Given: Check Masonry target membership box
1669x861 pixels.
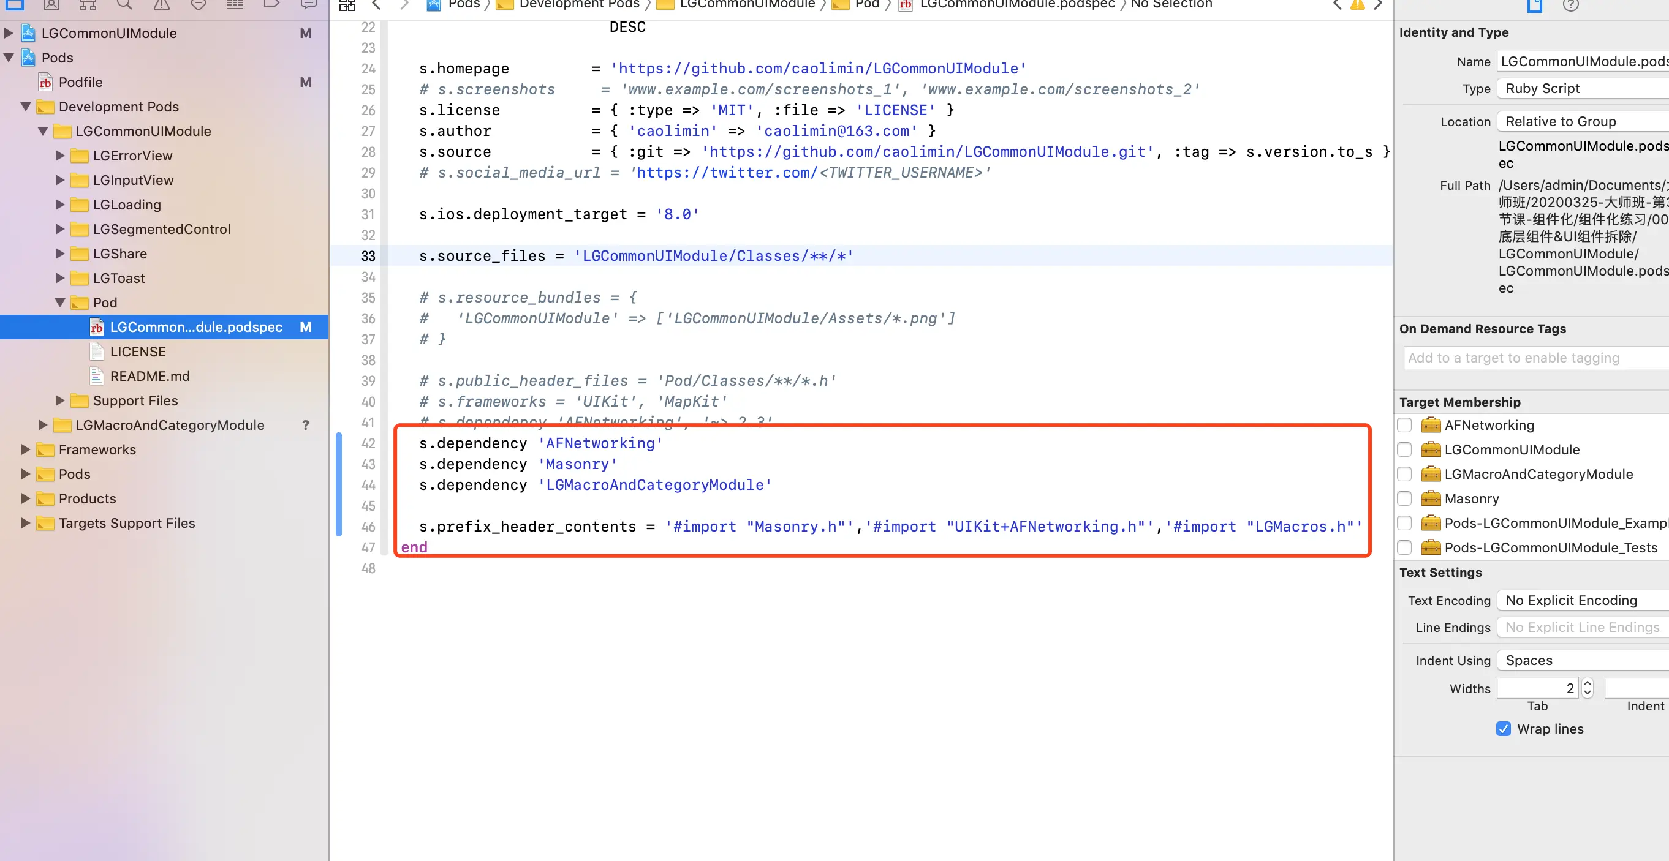Looking at the screenshot, I should tap(1404, 498).
